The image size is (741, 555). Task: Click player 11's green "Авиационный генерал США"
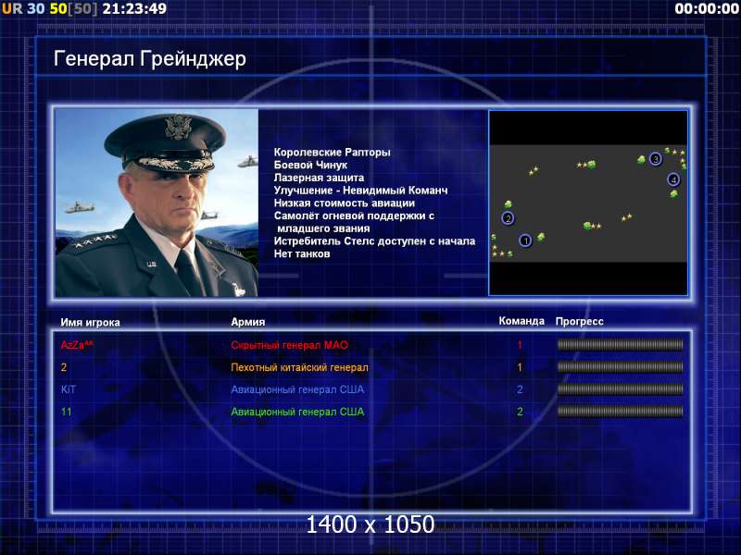point(297,412)
